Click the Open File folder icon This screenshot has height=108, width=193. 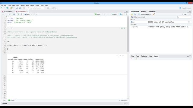(x=11, y=8)
